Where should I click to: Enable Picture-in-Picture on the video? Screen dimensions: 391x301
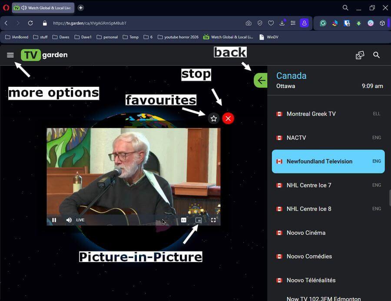pos(199,220)
